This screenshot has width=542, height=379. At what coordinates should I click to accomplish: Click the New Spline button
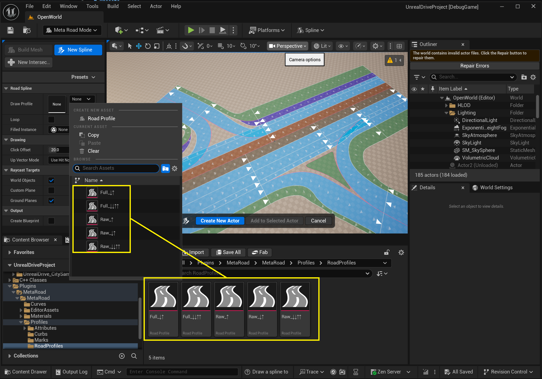(x=78, y=50)
